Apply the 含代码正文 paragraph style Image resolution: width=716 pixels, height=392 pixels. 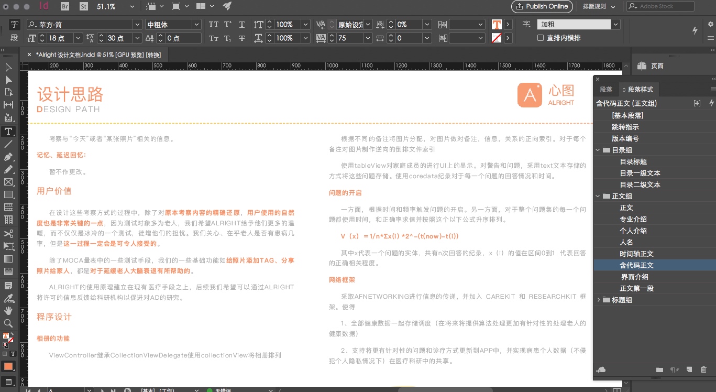click(654, 266)
